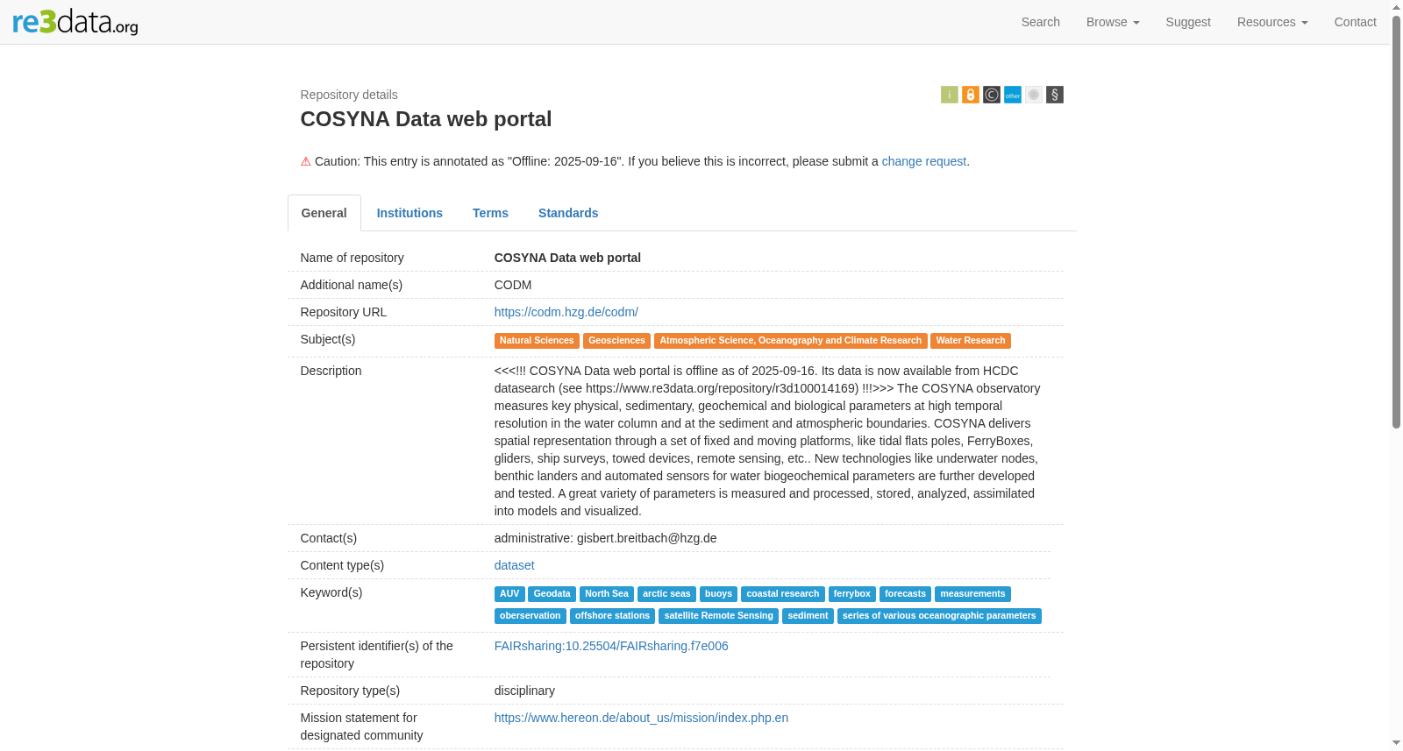Open the Suggest page
Image resolution: width=1403 pixels, height=751 pixels.
click(1188, 22)
